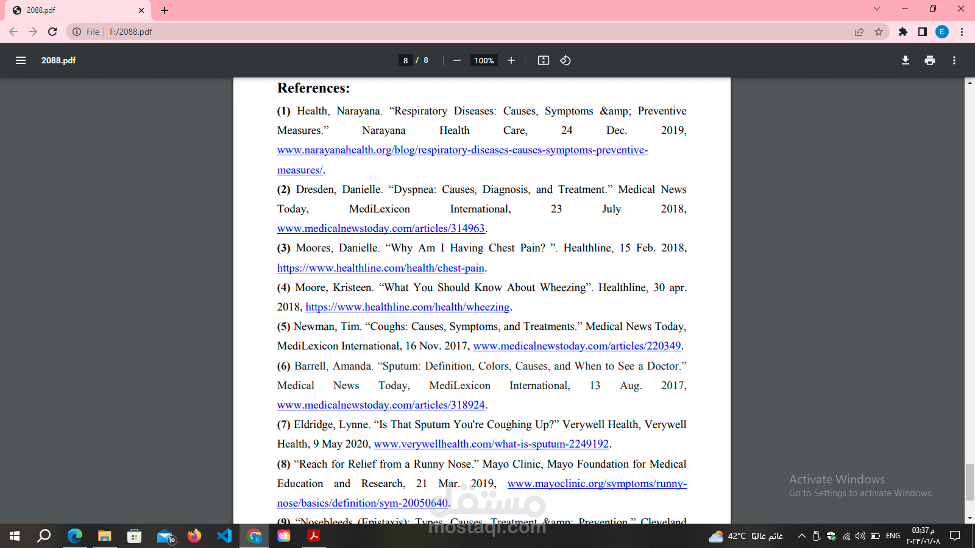Viewport: 975px width, 548px height.
Task: Open the Mail app from the taskbar
Action: point(165,536)
